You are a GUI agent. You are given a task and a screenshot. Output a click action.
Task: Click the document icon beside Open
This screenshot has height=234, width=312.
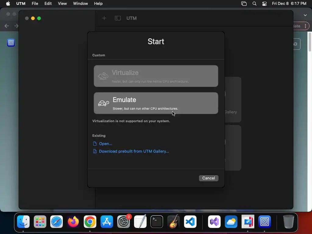pyautogui.click(x=95, y=144)
